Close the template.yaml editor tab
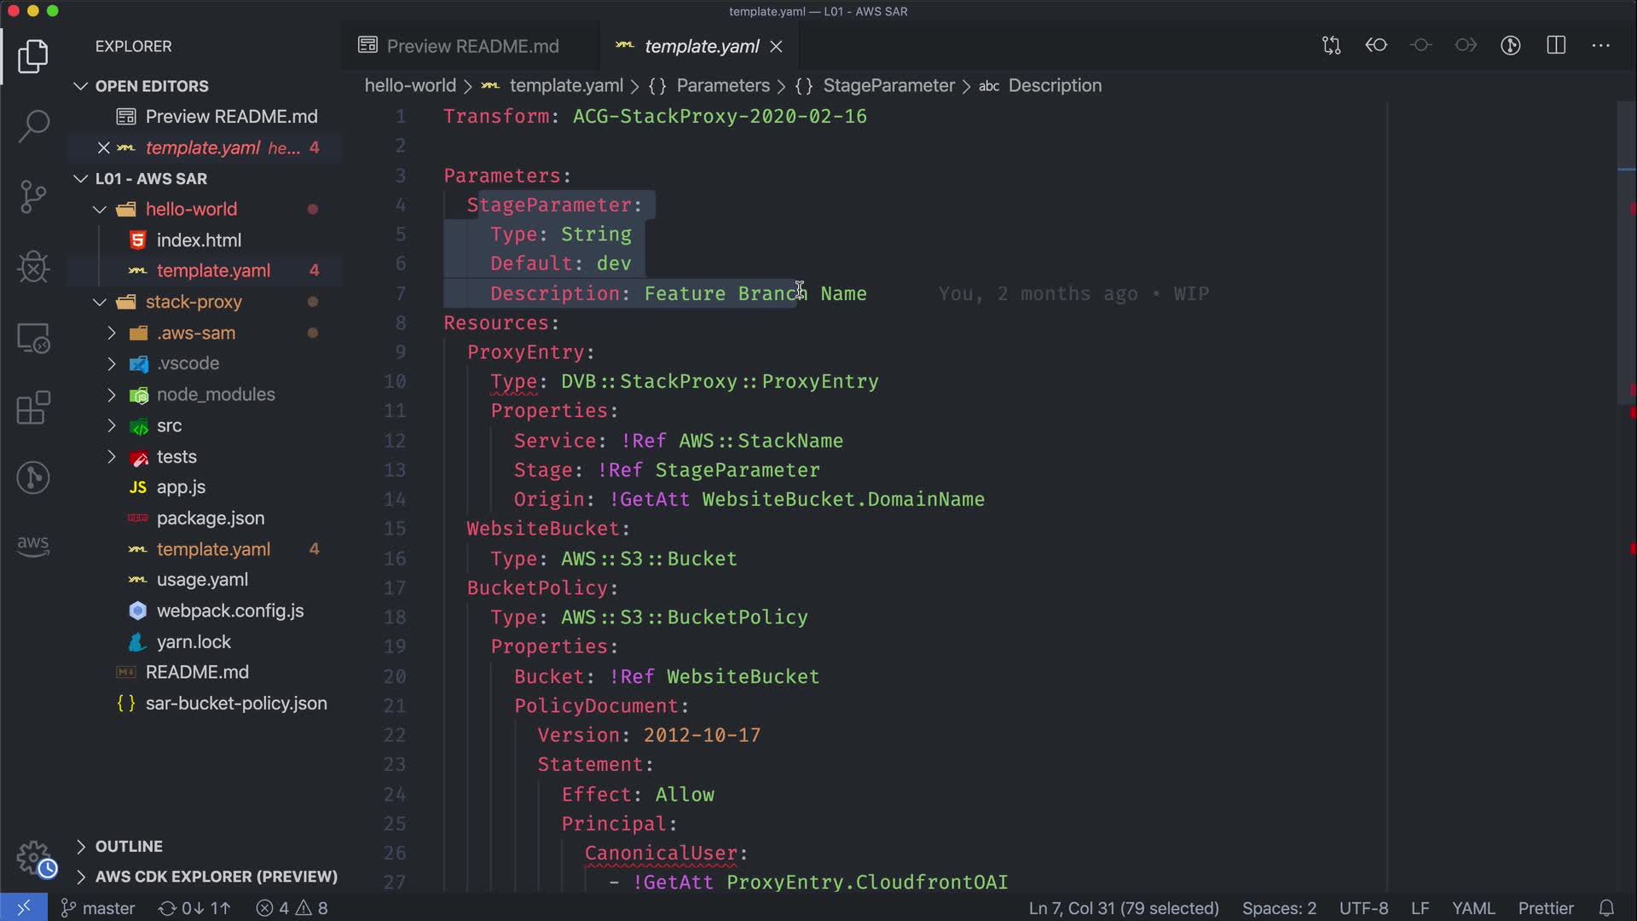The height and width of the screenshot is (921, 1637). [x=776, y=46]
